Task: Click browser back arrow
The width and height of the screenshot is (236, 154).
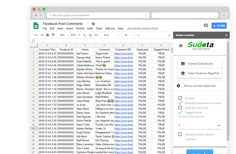Action: pyautogui.click(x=36, y=15)
